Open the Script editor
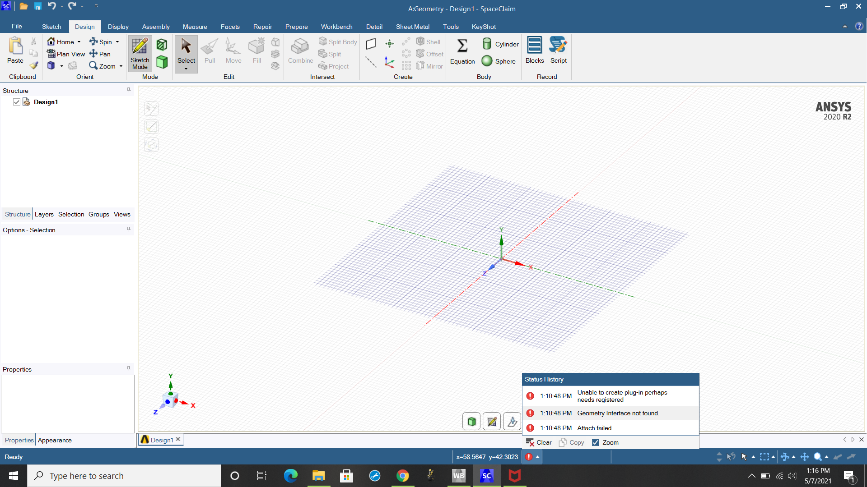Viewport: 867px width, 487px height. click(x=558, y=50)
